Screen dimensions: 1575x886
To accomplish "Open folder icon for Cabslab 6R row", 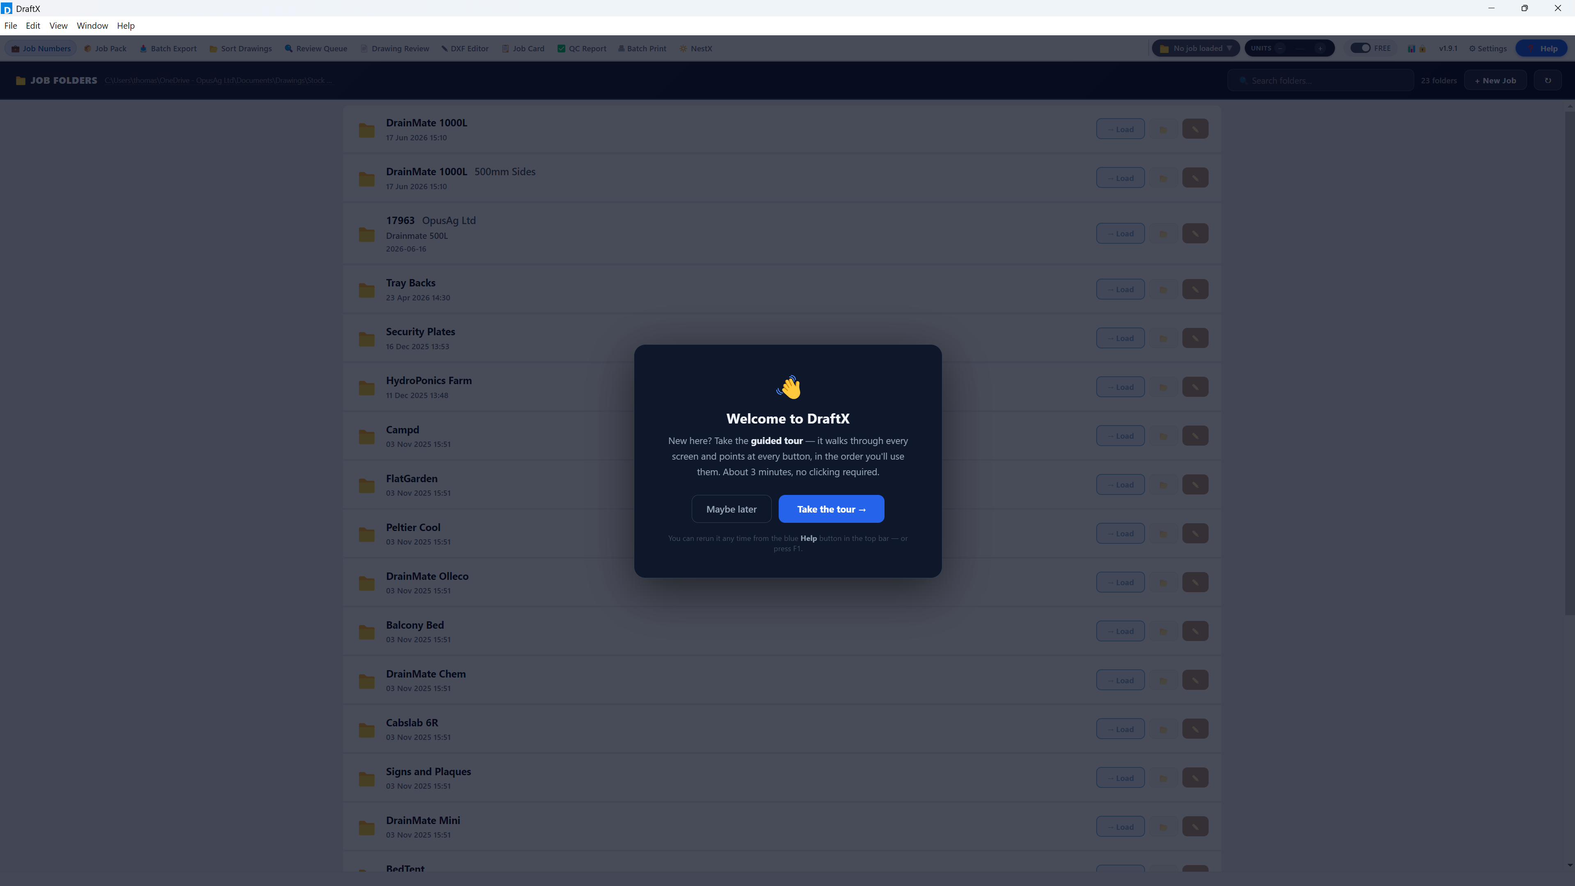I will 1164,729.
